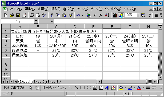This screenshot has height=97, width=164.
Task: Open the オートシェイプ AutoShapes menu
Action: pyautogui.click(x=54, y=88)
